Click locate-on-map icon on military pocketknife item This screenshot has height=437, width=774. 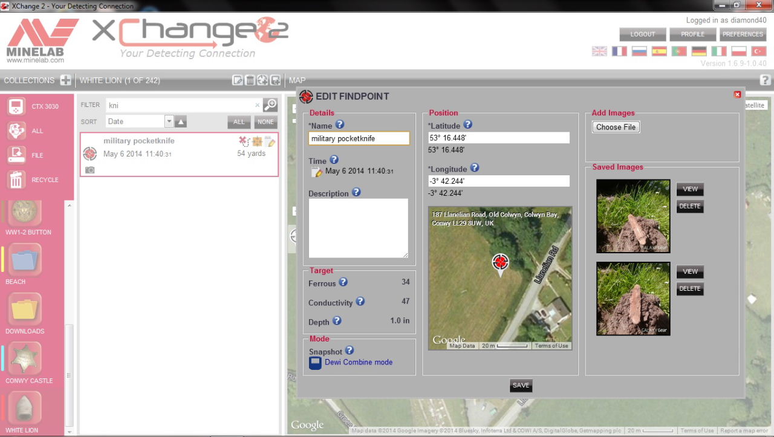point(257,141)
